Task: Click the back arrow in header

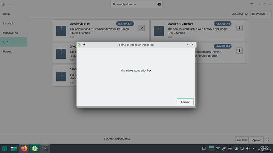Action: [11, 4]
